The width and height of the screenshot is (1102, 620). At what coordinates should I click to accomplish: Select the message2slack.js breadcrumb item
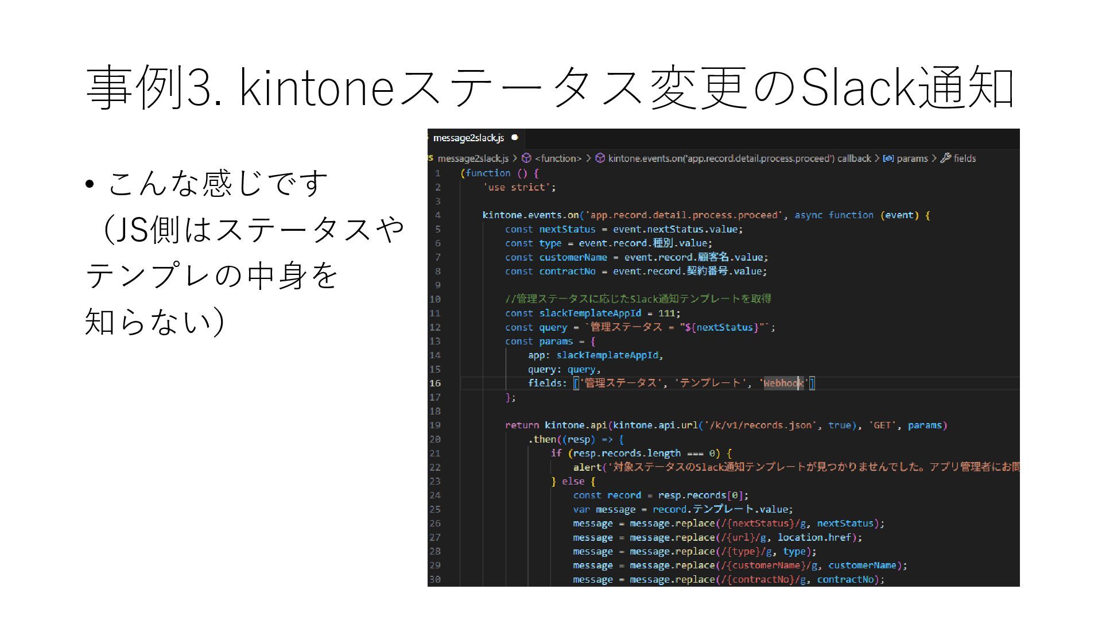point(472,158)
